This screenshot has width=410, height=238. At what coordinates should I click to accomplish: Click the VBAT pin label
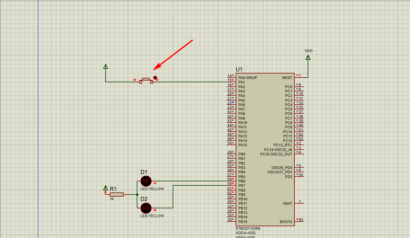point(288,204)
